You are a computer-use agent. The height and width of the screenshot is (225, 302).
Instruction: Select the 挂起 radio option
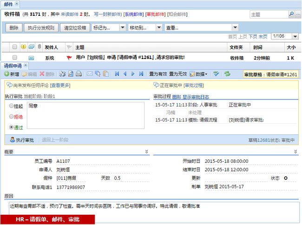pos(11,106)
